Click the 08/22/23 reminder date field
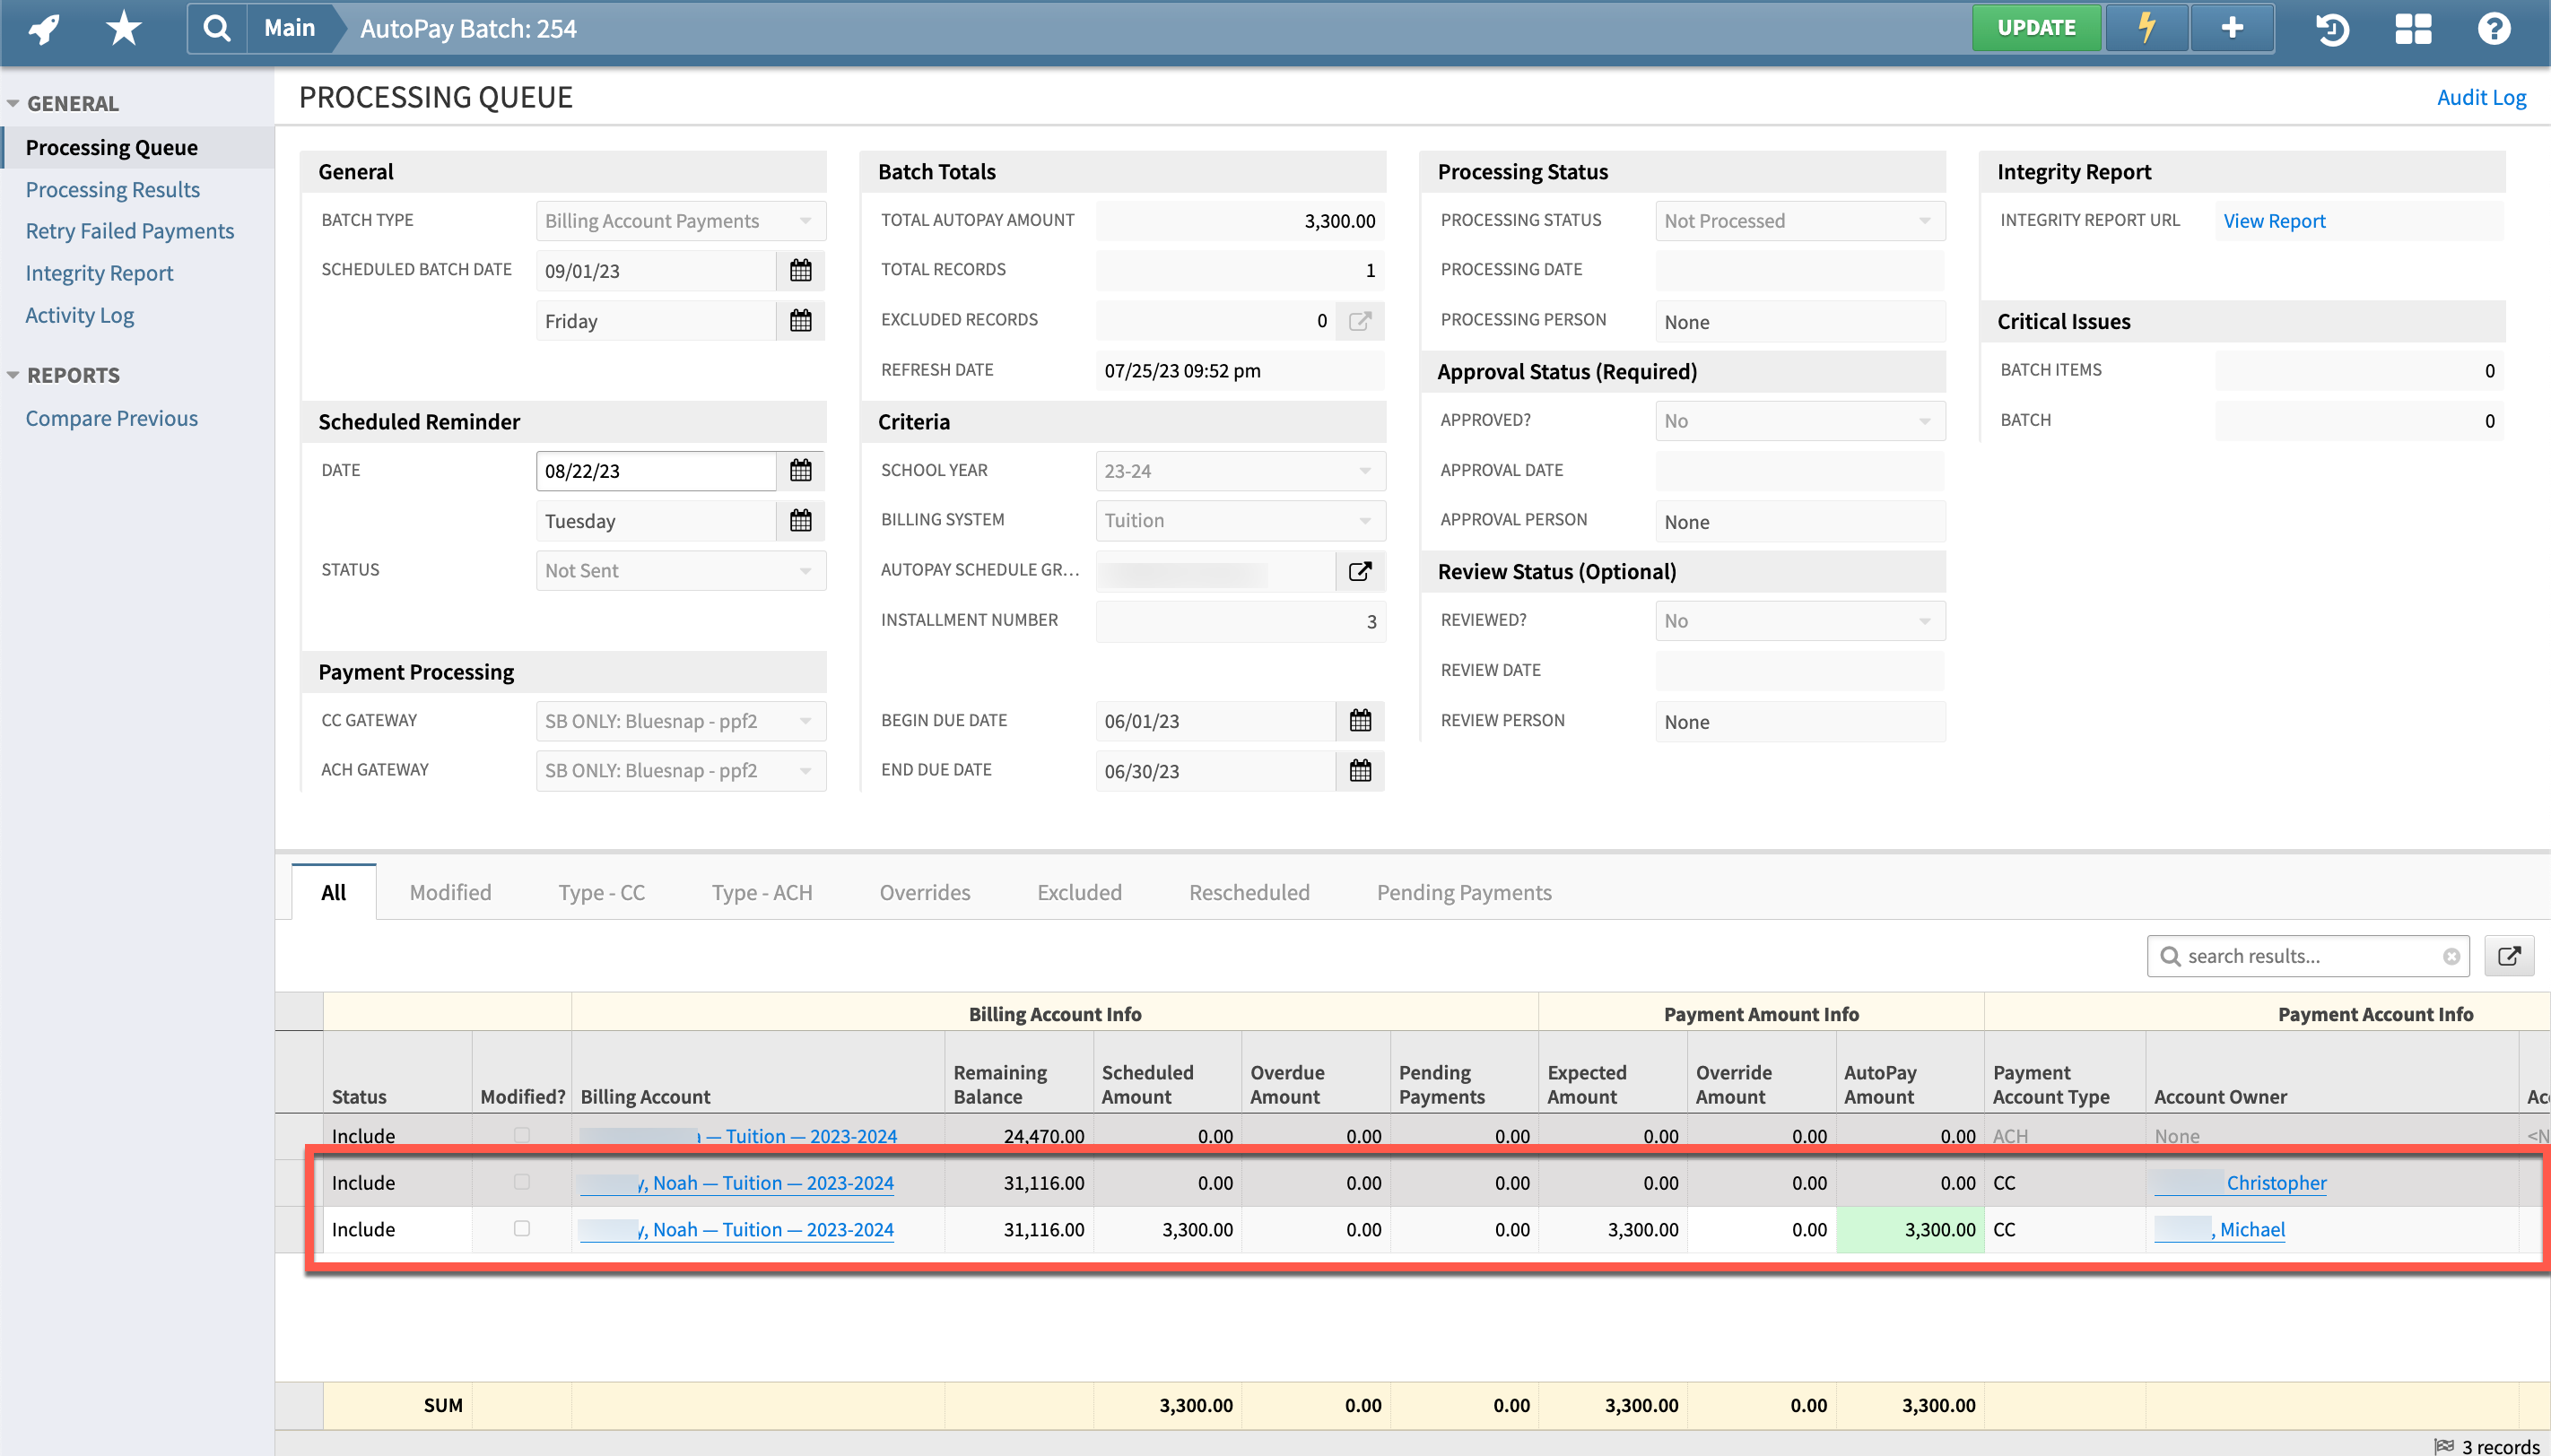 [656, 470]
